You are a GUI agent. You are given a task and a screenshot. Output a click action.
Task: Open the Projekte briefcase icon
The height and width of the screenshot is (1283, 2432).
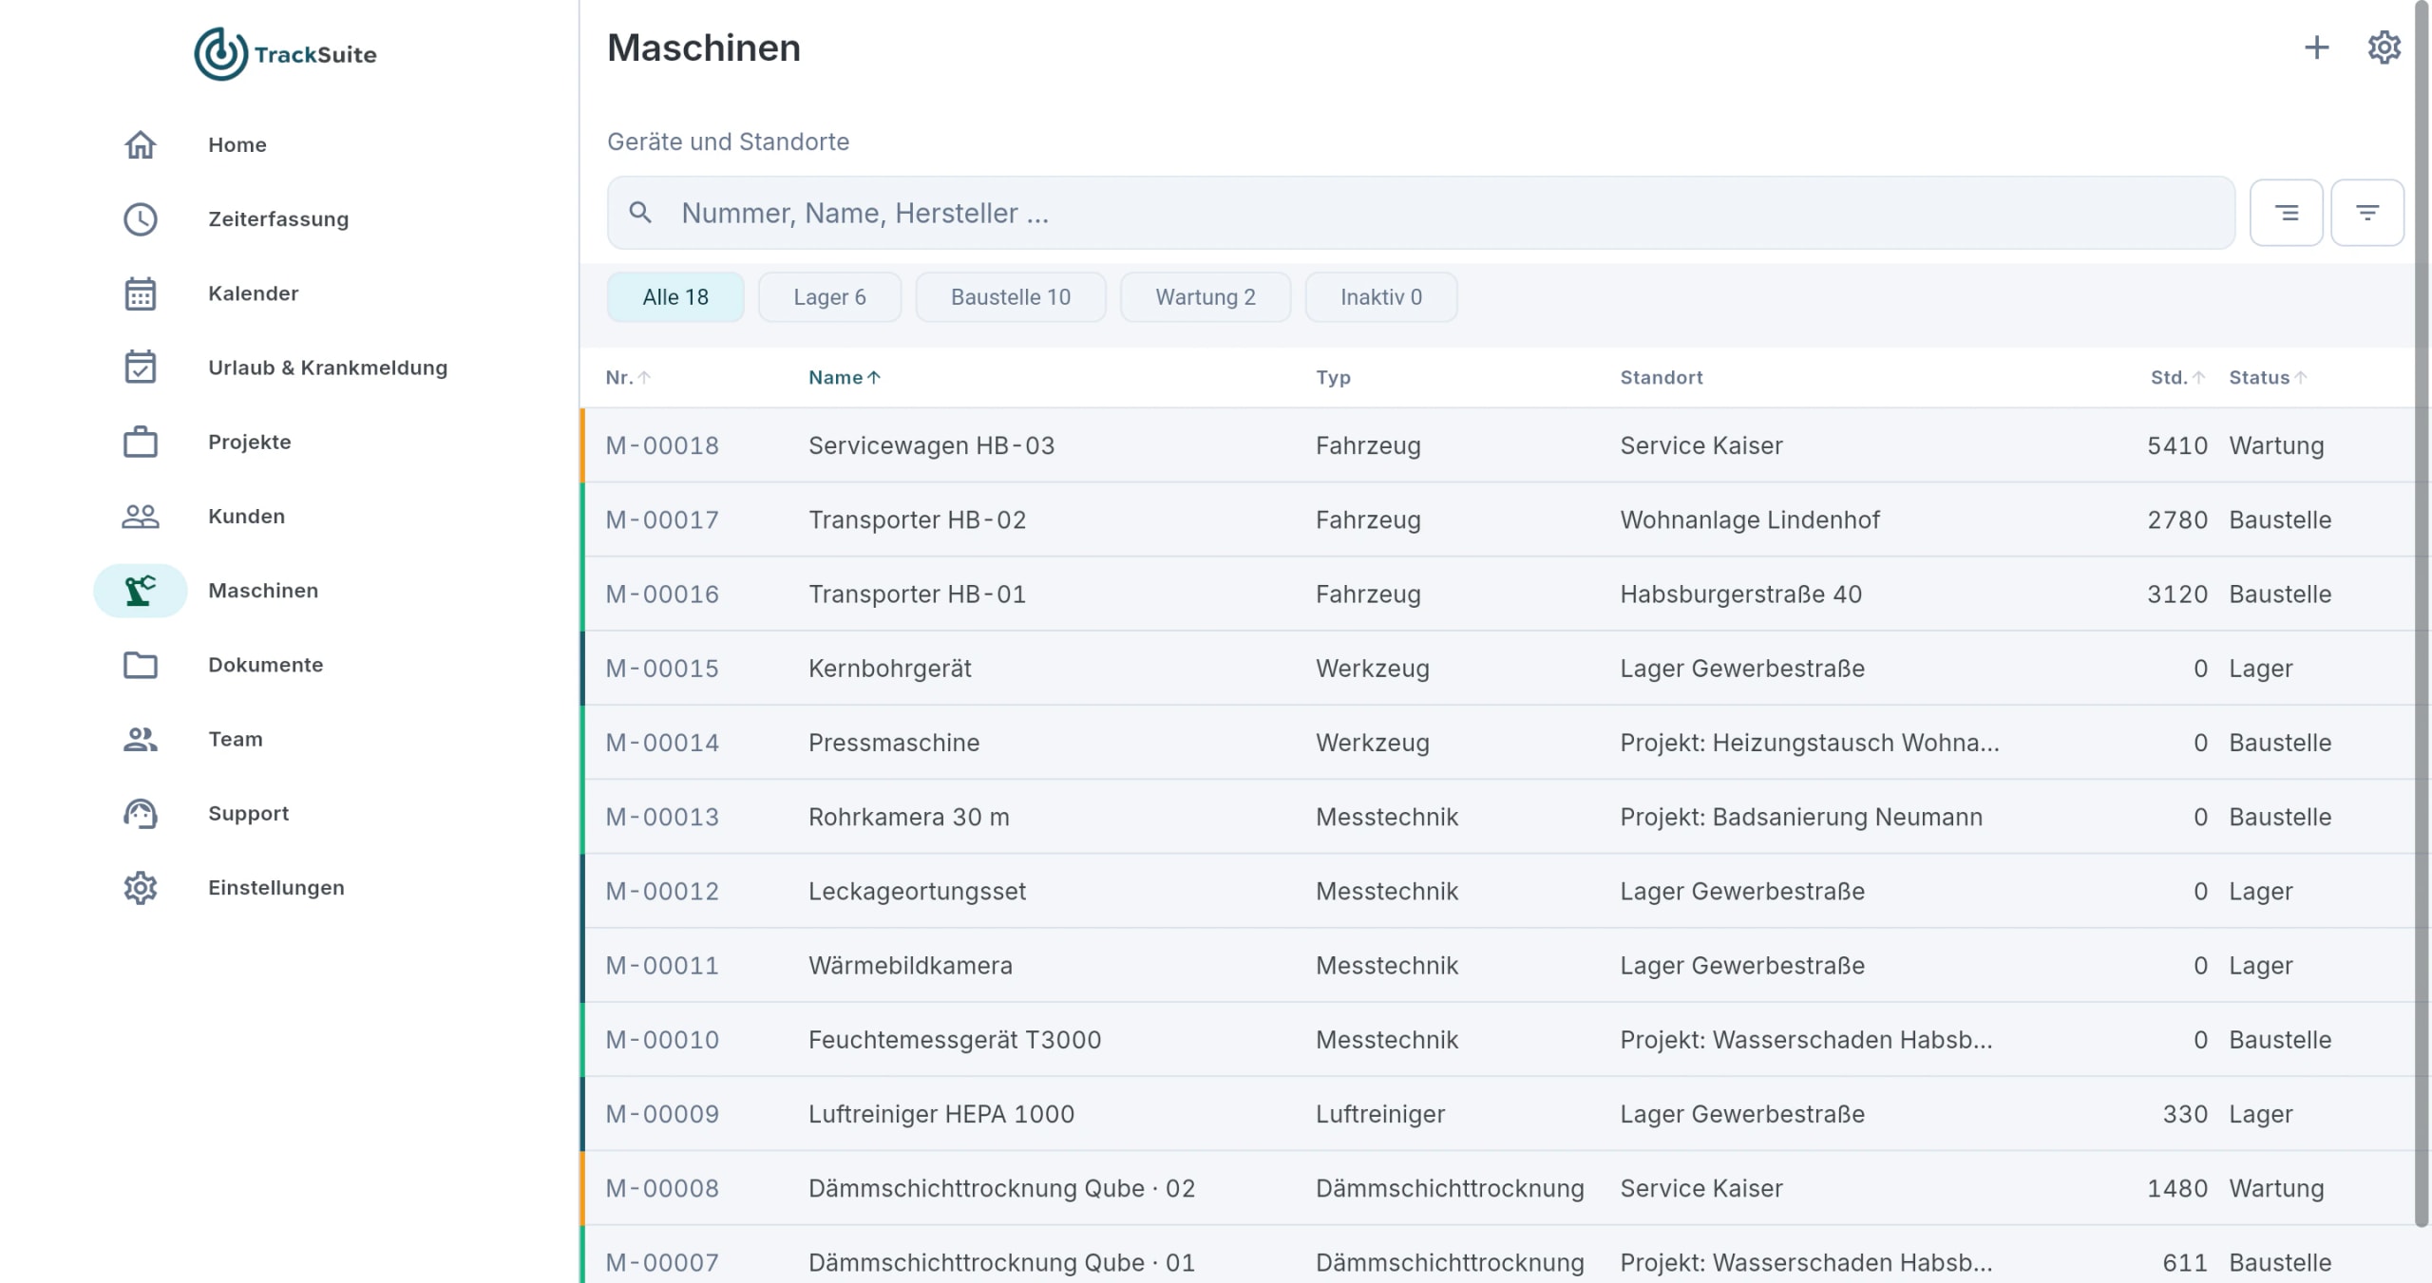click(x=141, y=442)
